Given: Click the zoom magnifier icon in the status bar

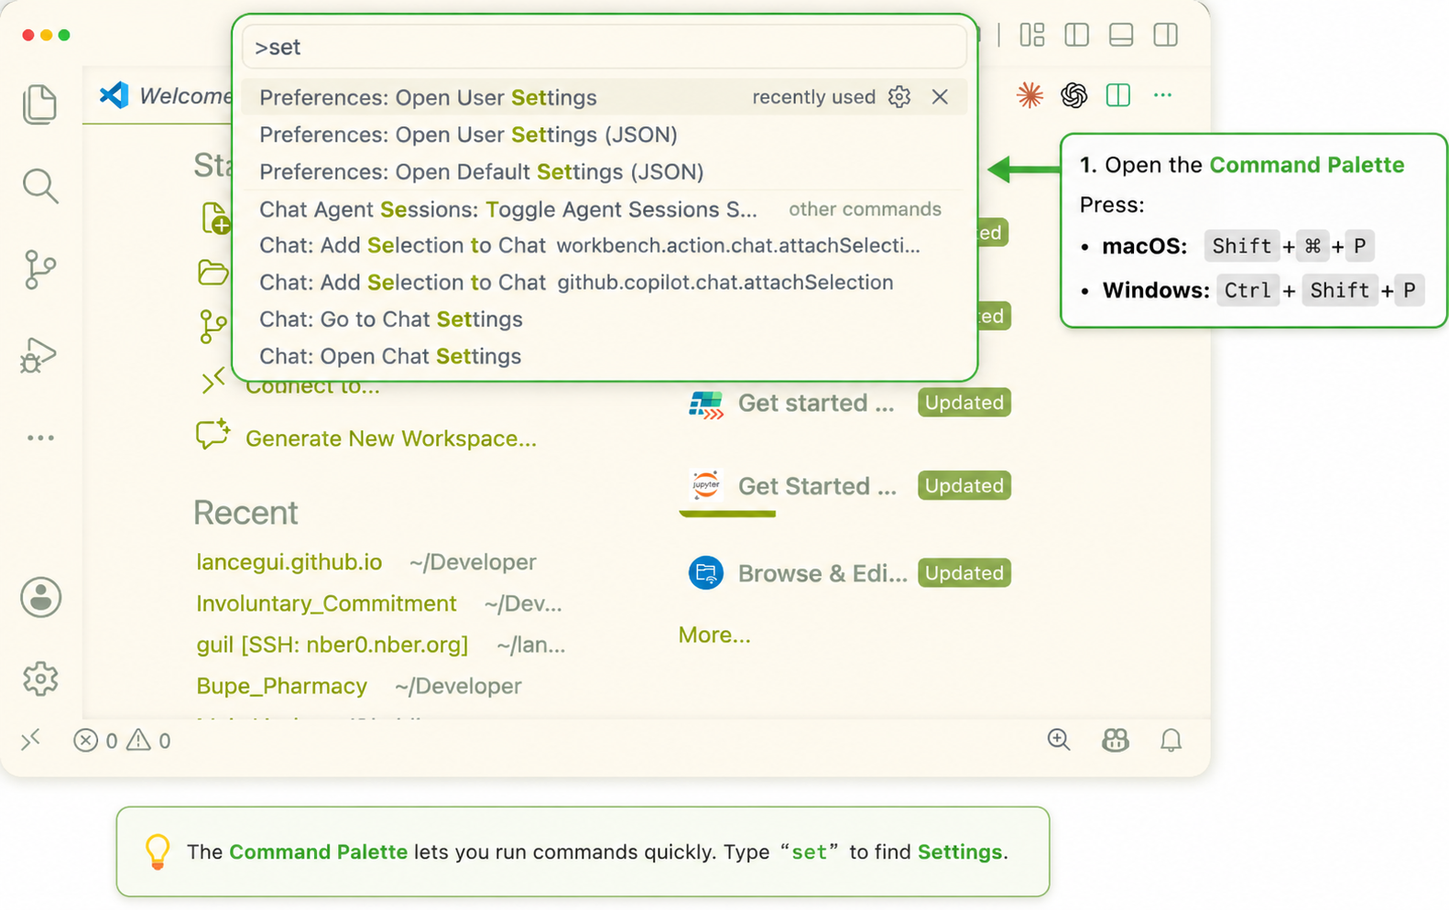Looking at the screenshot, I should [1059, 740].
